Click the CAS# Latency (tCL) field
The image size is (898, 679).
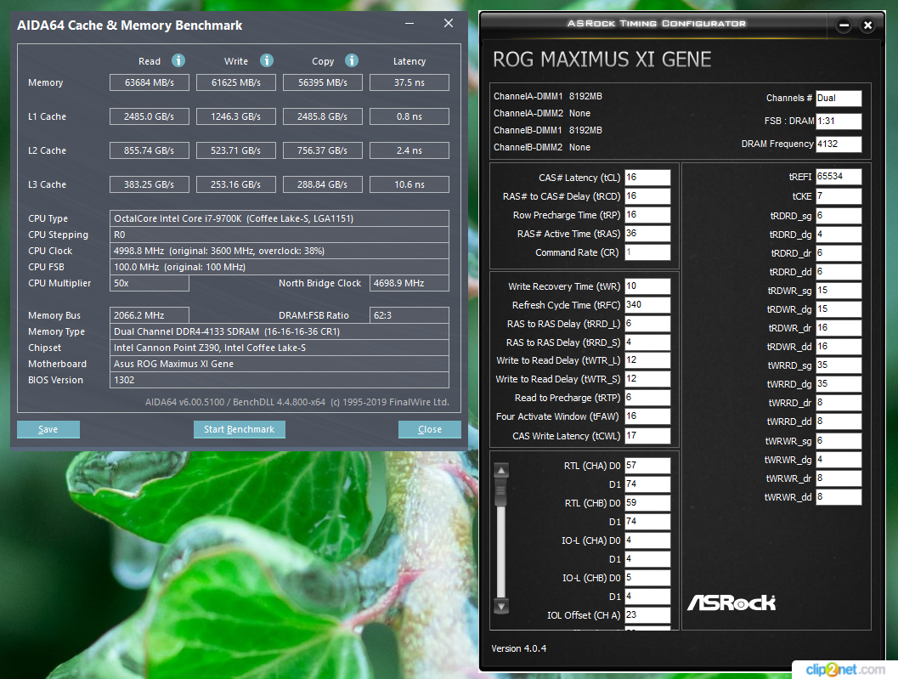click(x=647, y=177)
